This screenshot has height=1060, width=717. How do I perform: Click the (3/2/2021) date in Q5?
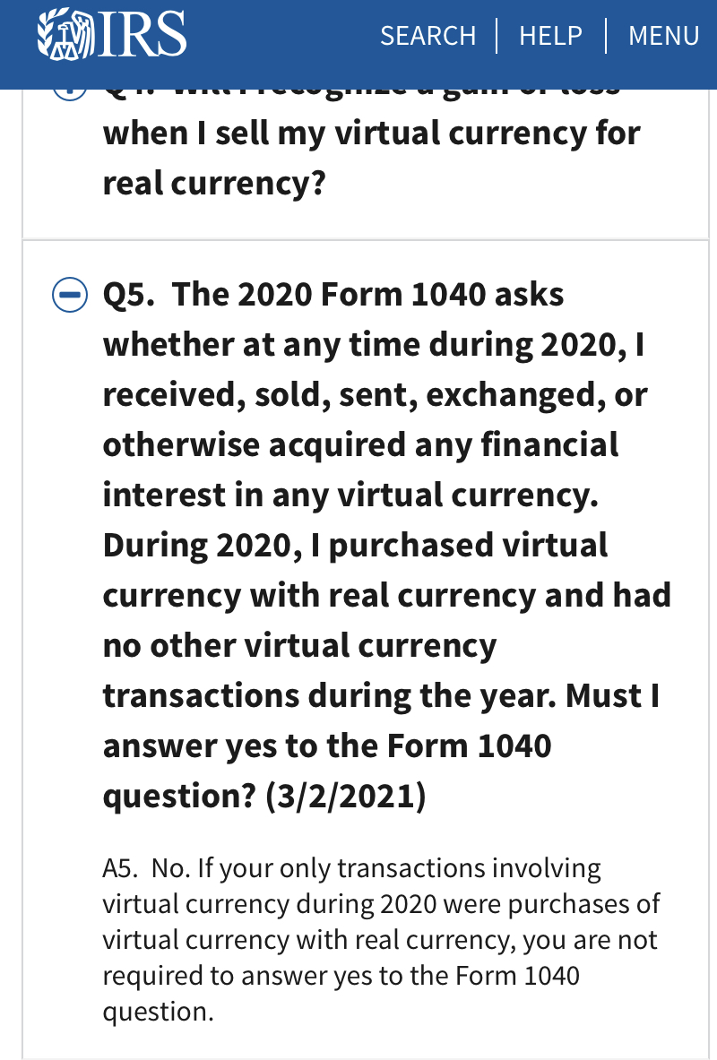coord(346,796)
